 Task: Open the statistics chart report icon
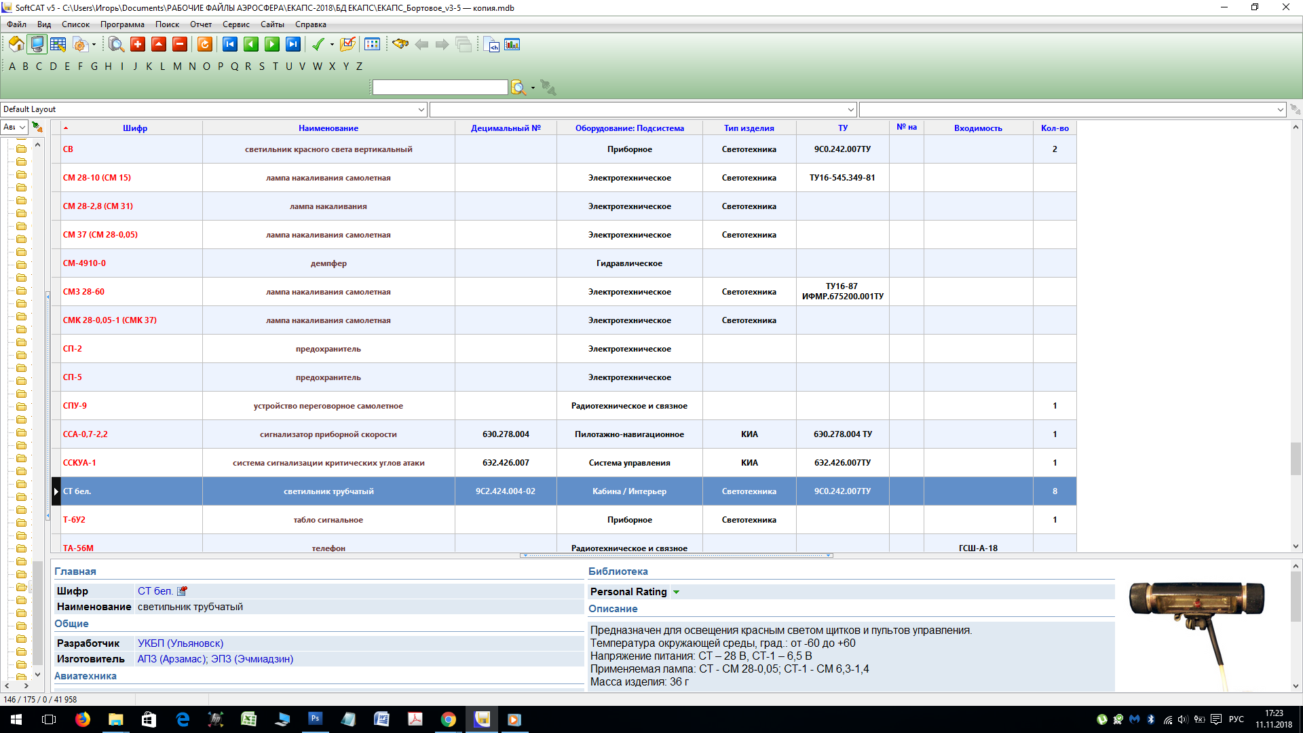coord(512,45)
